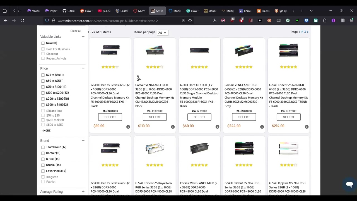
Task: Go back to previous page
Action: tap(6, 20)
